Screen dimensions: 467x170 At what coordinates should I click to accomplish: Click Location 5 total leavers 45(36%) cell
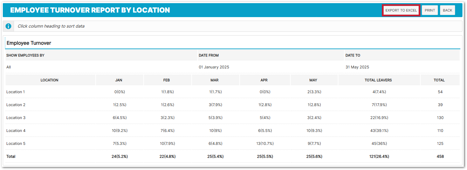(378, 143)
